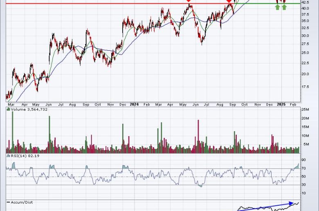
Task: Click the Accum/Dist legend line icon
Action: 8,202
